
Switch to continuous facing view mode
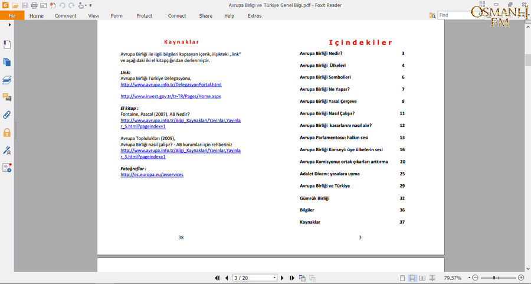pyautogui.click(x=432, y=278)
